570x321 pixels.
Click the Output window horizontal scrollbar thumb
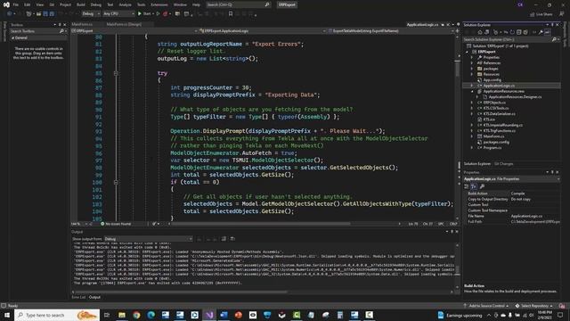180,292
